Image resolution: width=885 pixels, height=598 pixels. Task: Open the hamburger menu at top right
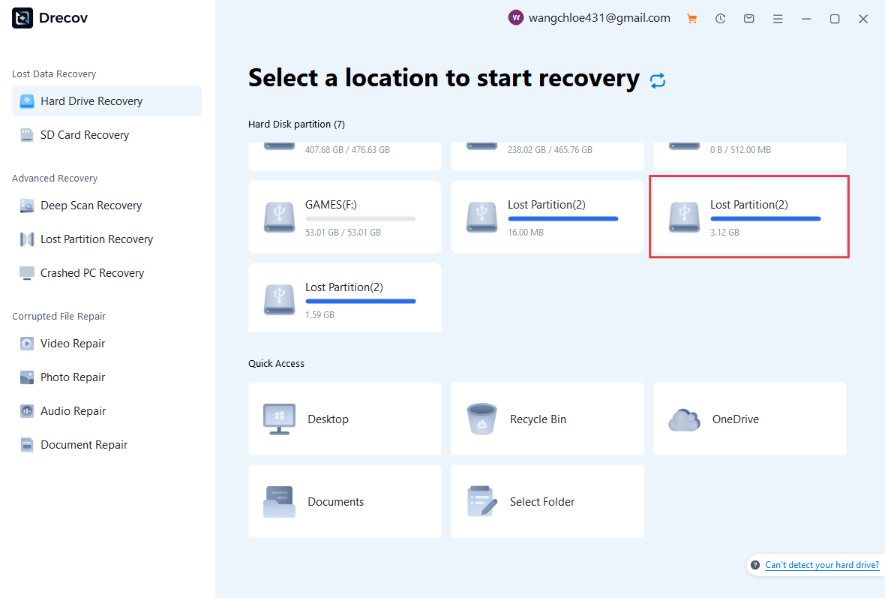tap(778, 18)
